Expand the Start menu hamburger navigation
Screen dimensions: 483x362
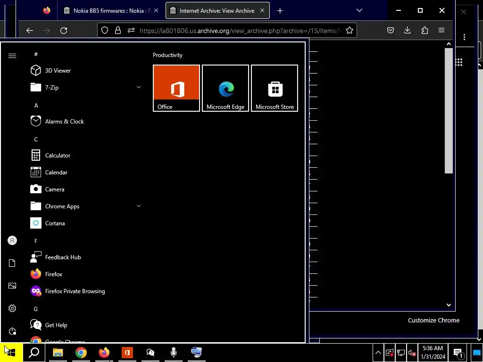(x=12, y=56)
